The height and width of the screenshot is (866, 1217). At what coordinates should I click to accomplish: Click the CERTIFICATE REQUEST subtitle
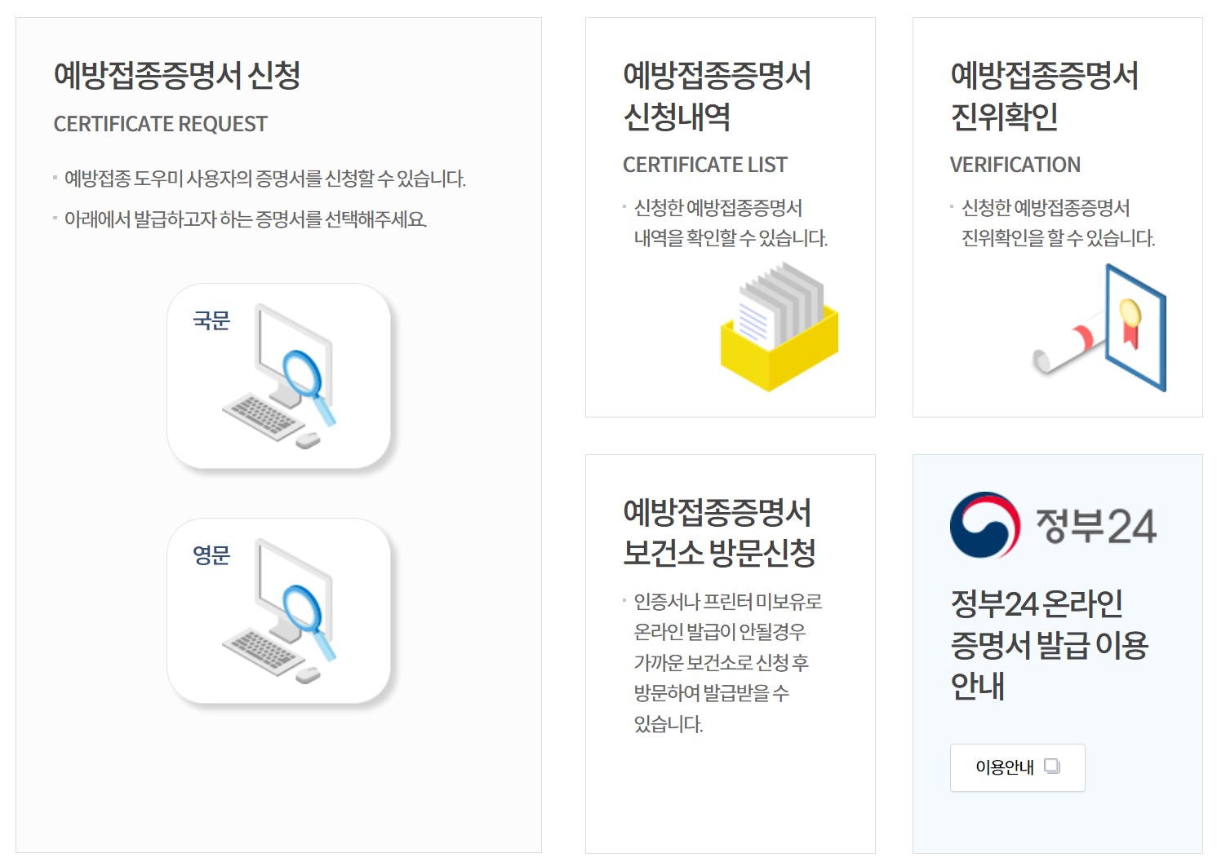pos(161,124)
